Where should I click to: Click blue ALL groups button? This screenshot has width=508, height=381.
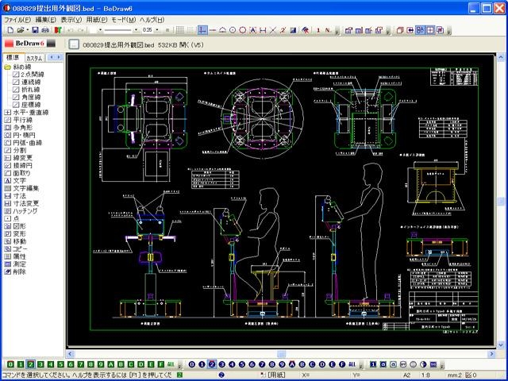[x=352, y=365]
